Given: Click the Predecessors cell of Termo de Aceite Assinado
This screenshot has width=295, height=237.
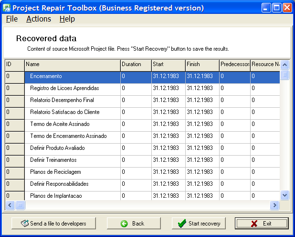Looking at the screenshot, I should point(234,125).
